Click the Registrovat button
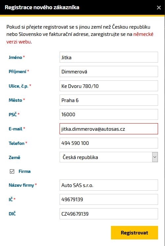The width and height of the screenshot is (165, 246). pyautogui.click(x=134, y=233)
